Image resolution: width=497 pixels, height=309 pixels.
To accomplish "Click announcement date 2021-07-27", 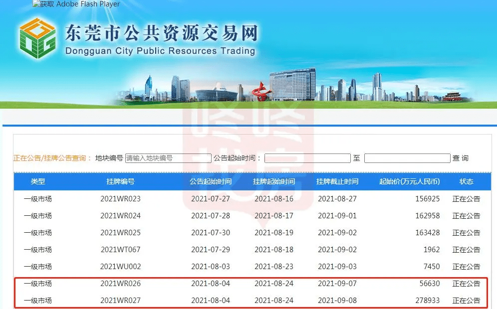I will click(x=211, y=199).
